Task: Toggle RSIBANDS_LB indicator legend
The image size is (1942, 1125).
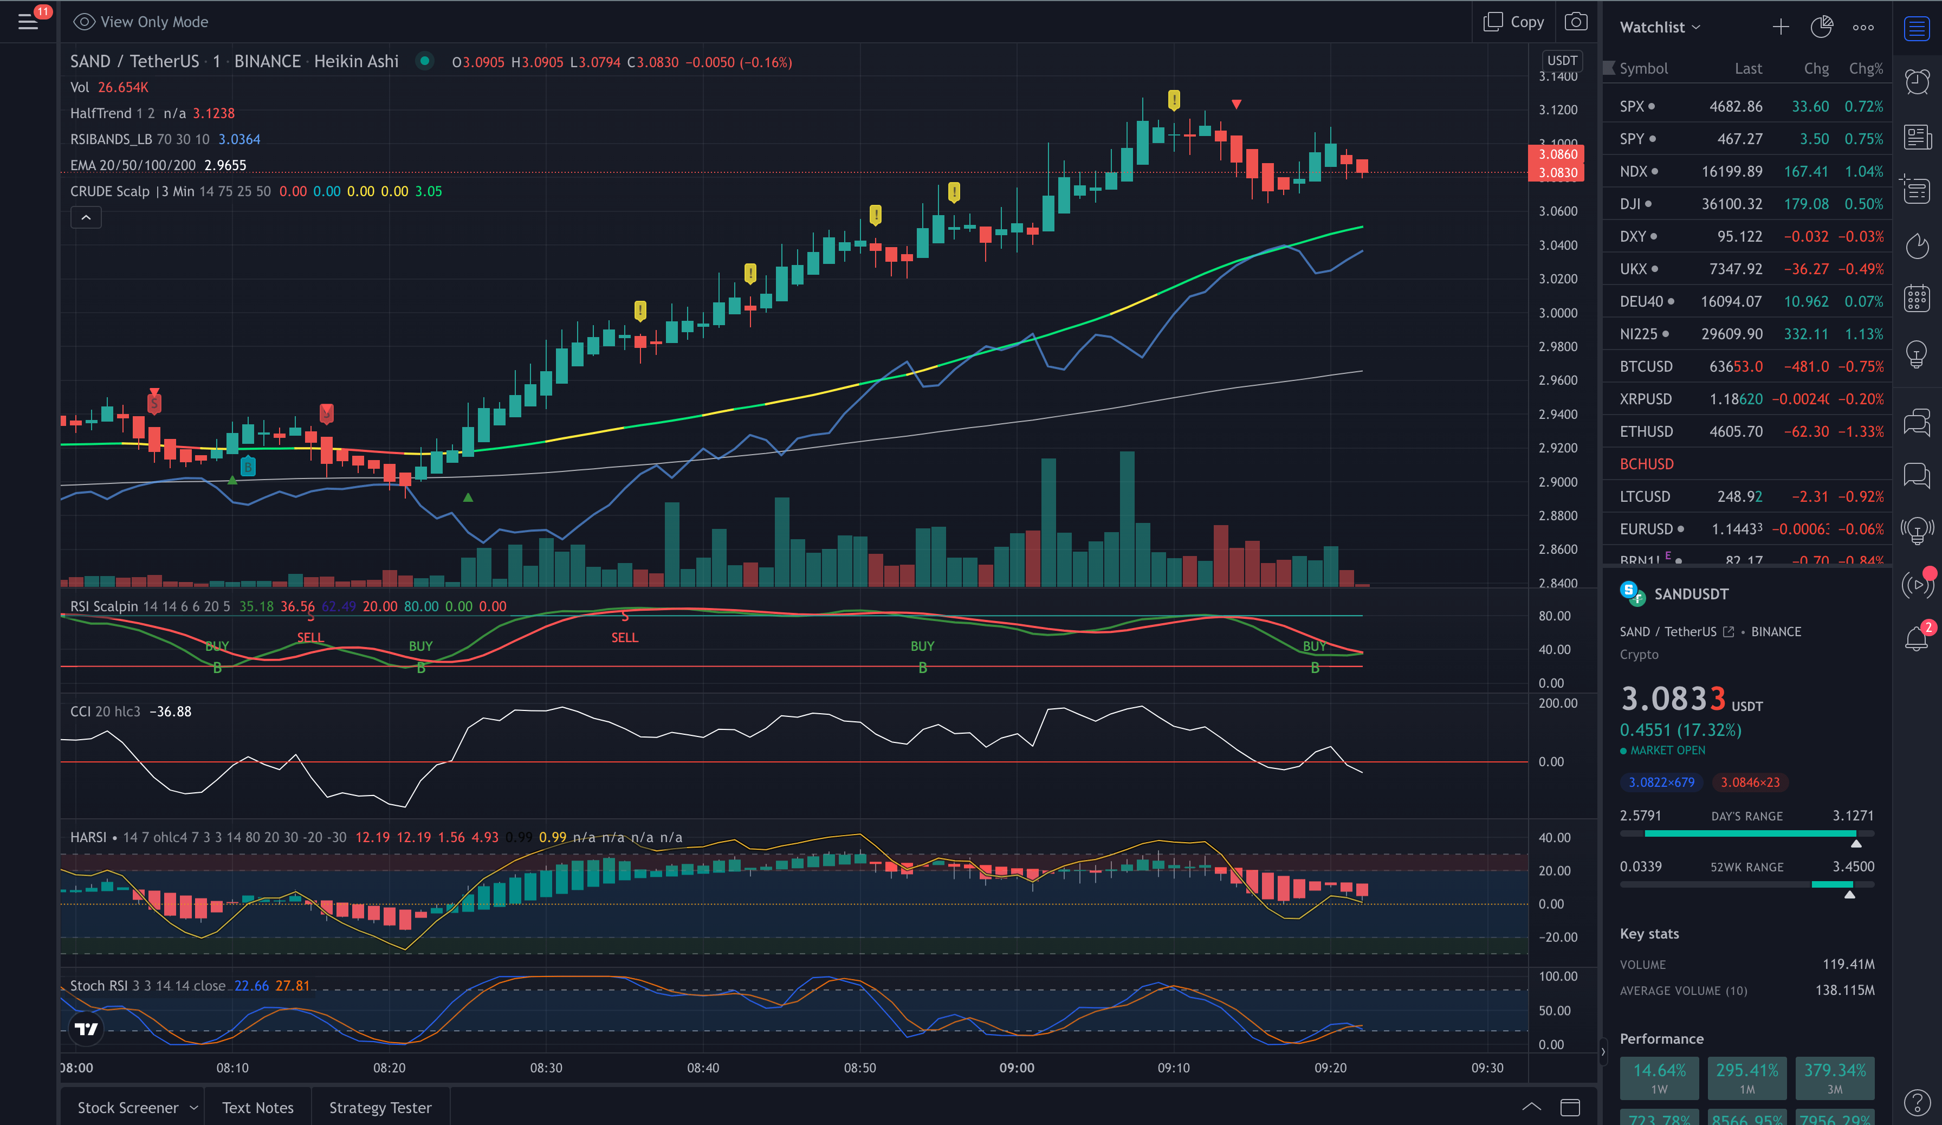Action: click(x=166, y=139)
